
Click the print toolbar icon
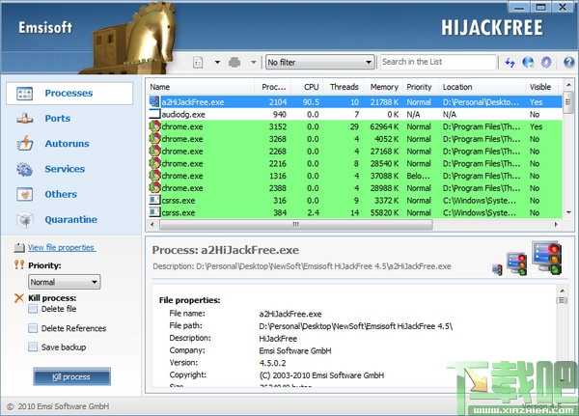pos(234,62)
